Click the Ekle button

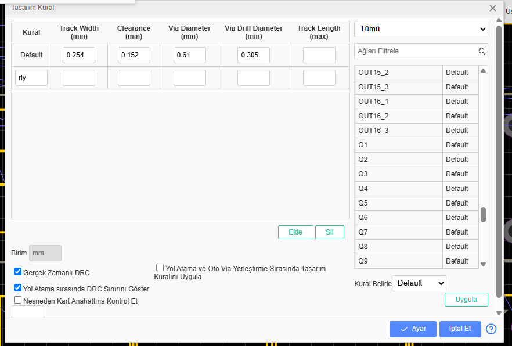tap(295, 232)
